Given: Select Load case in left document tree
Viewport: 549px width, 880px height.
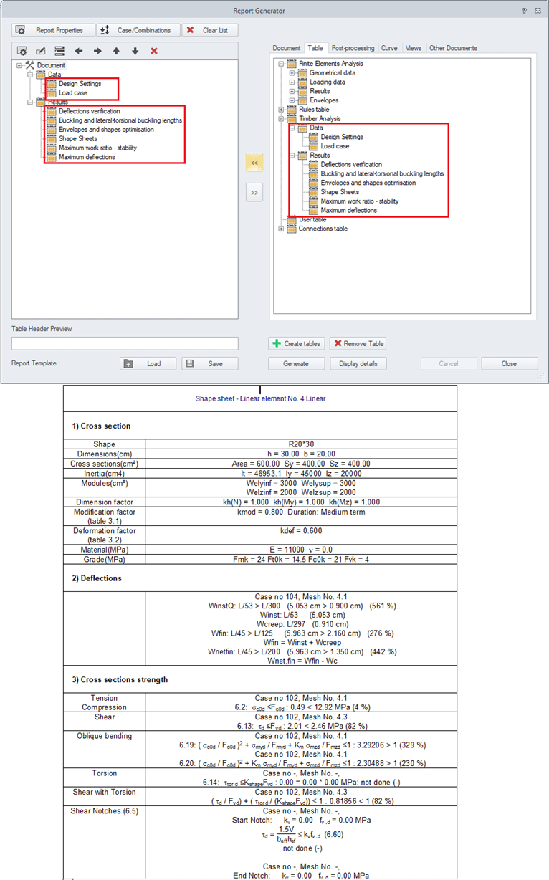Looking at the screenshot, I should [73, 93].
